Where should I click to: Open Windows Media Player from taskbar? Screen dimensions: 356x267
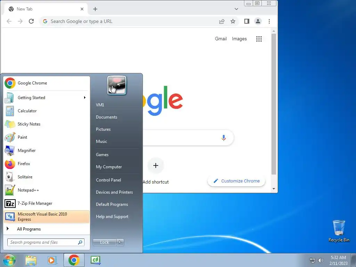tap(52, 260)
